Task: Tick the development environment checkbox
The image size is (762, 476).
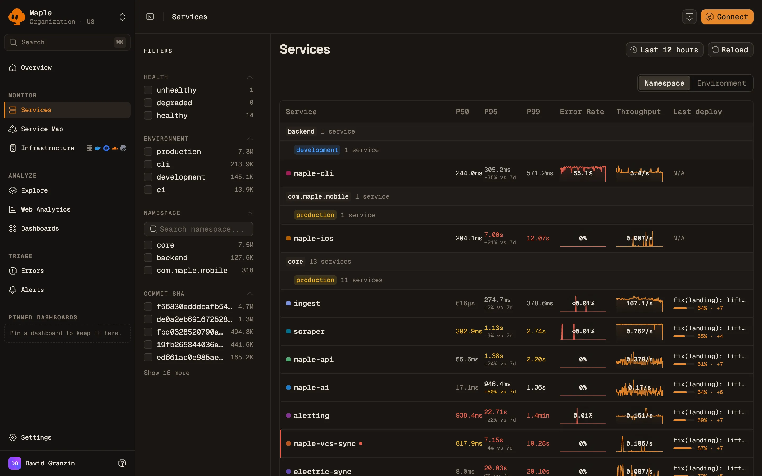Action: point(148,177)
